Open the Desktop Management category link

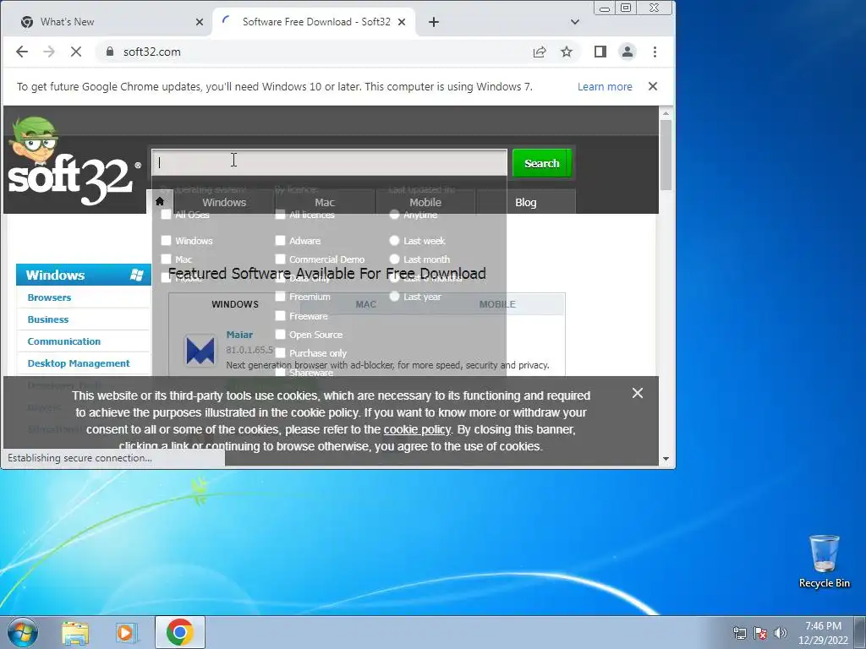[x=79, y=363]
